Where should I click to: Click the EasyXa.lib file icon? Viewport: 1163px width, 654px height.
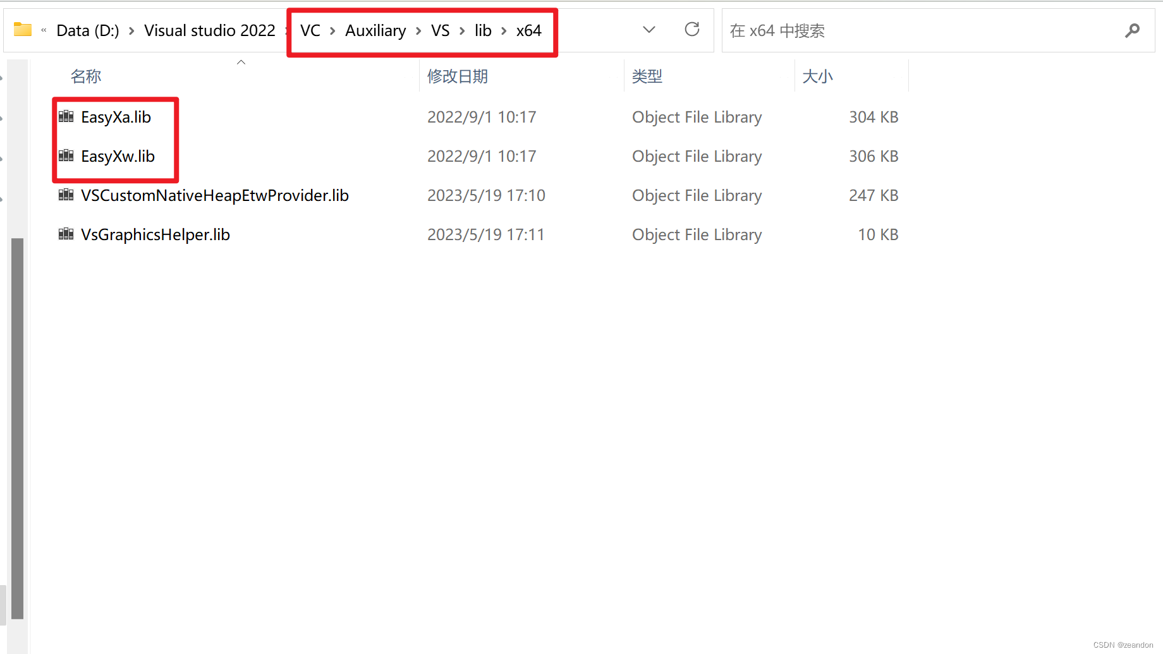pyautogui.click(x=66, y=116)
